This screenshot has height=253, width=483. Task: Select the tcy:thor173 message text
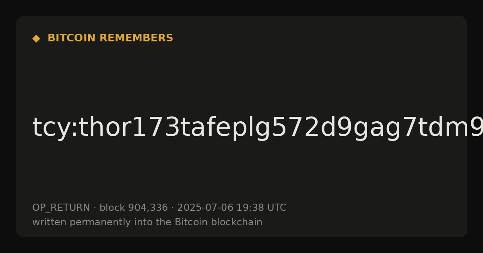tap(258, 128)
